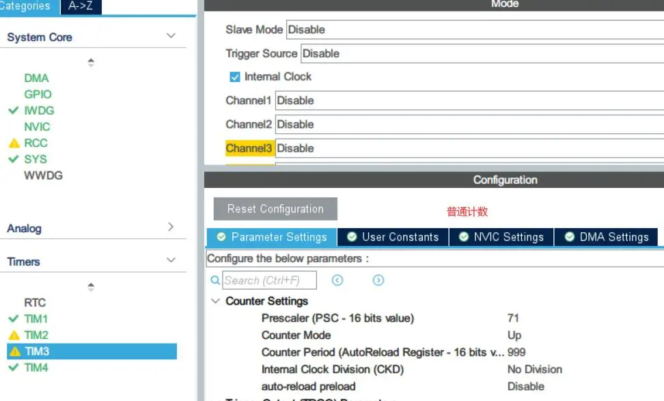
Task: Click the TIM2 warning triangle icon
Action: [x=14, y=335]
